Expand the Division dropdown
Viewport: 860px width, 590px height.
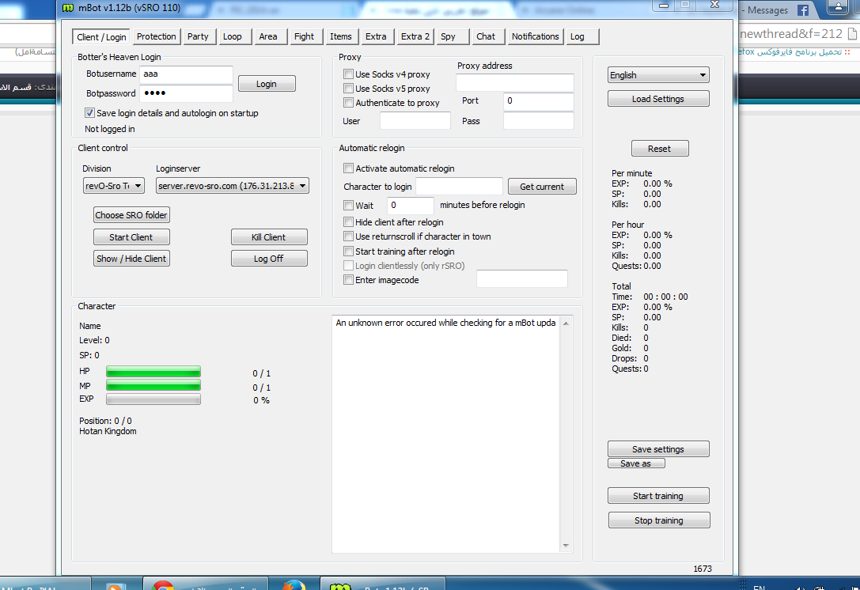tap(114, 186)
